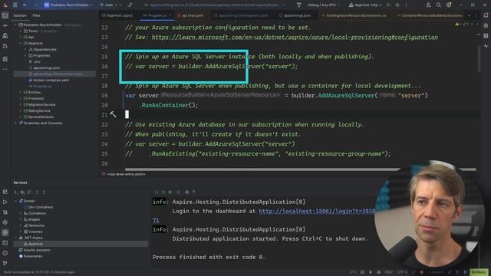The width and height of the screenshot is (491, 276).
Task: Open the Commit tool window icon
Action: click(5, 25)
